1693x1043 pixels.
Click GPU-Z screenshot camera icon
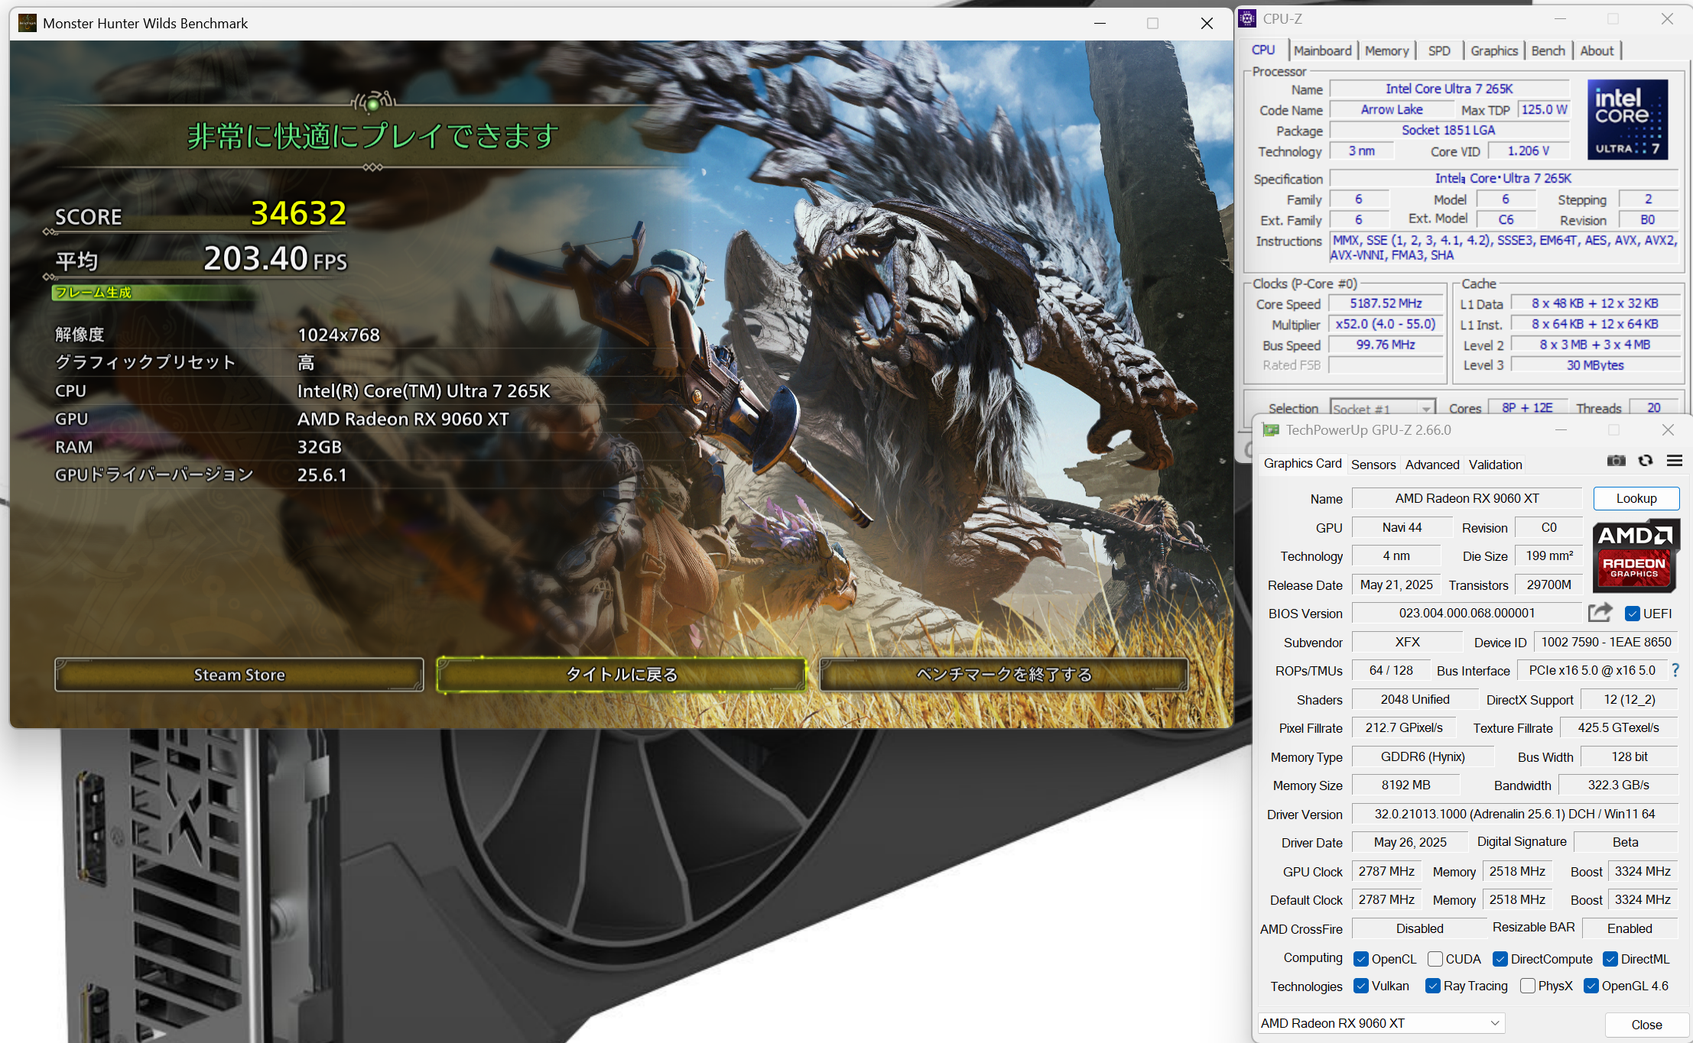click(1616, 461)
